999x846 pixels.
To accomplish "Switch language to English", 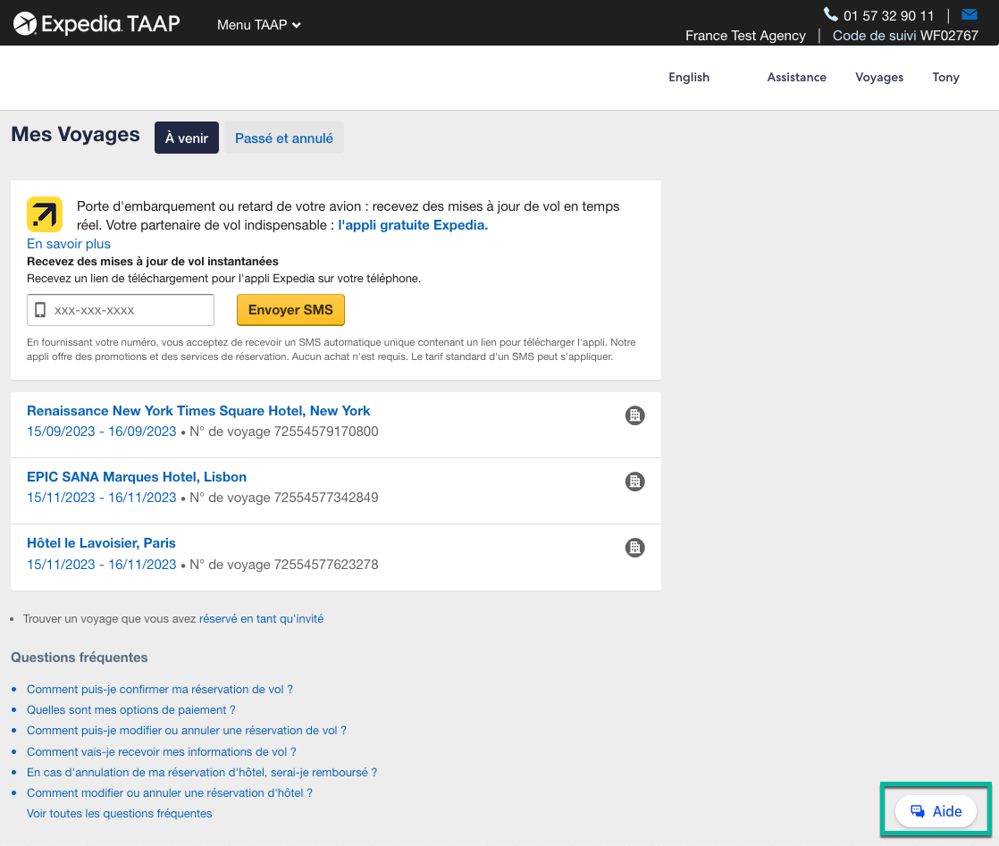I will tap(689, 77).
